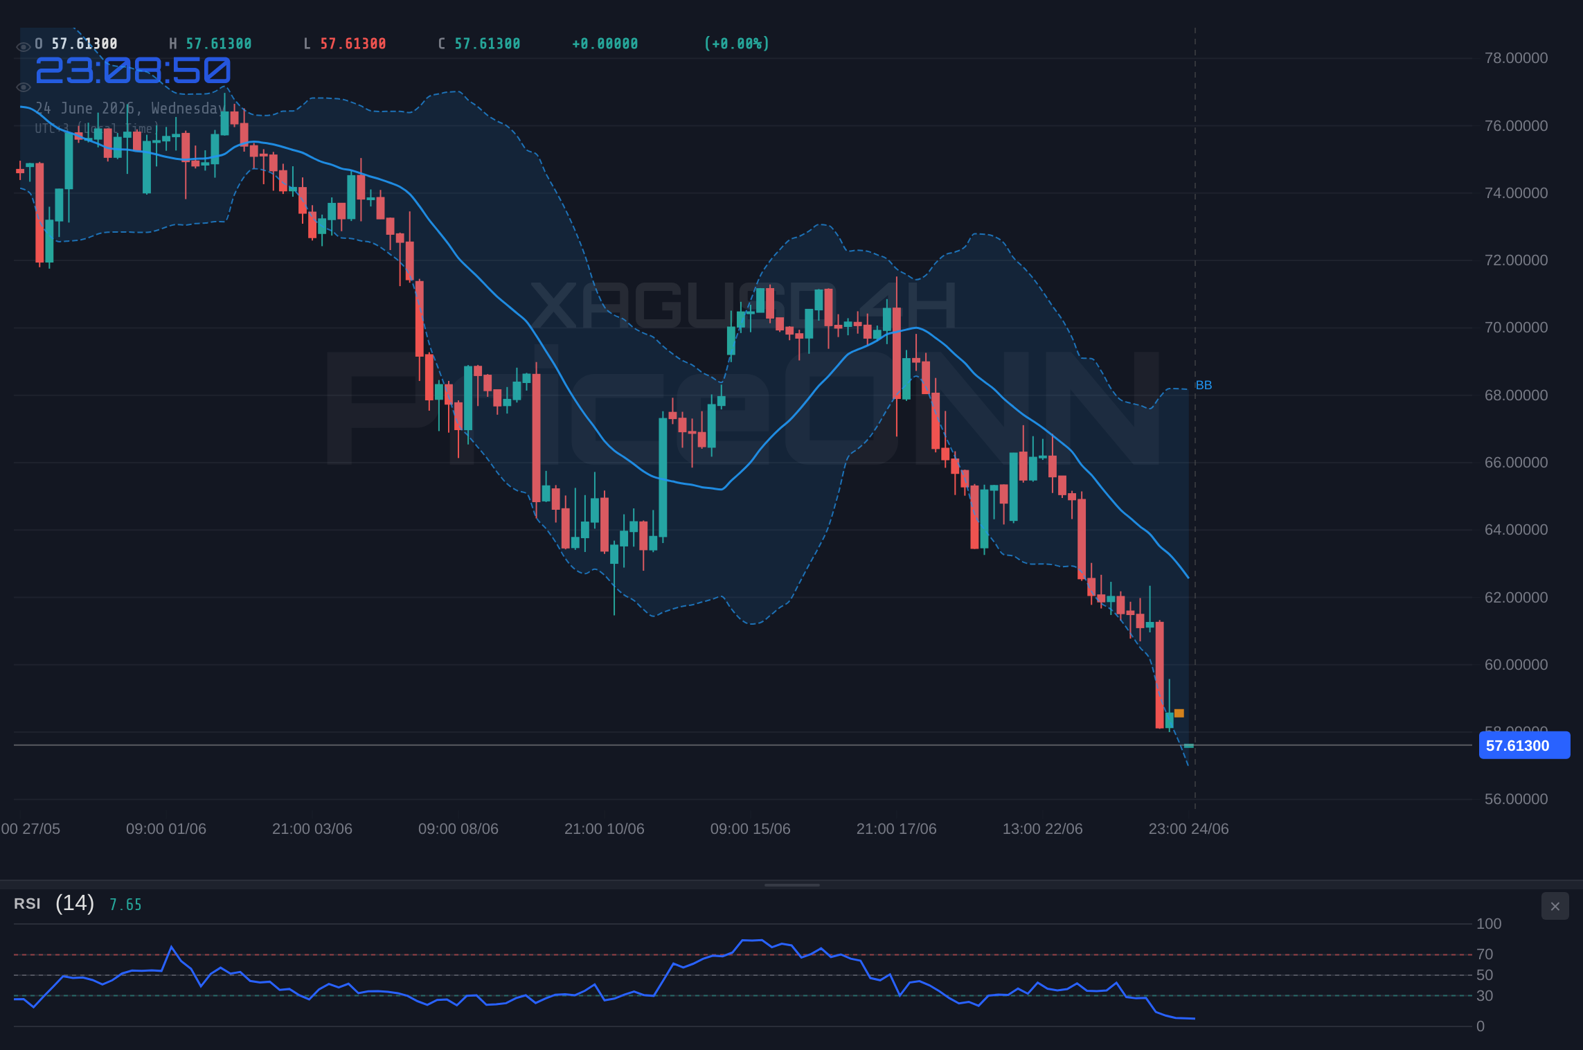Viewport: 1583px width, 1050px height.
Task: Click the 21:00 10/06 time axis label
Action: (x=605, y=829)
